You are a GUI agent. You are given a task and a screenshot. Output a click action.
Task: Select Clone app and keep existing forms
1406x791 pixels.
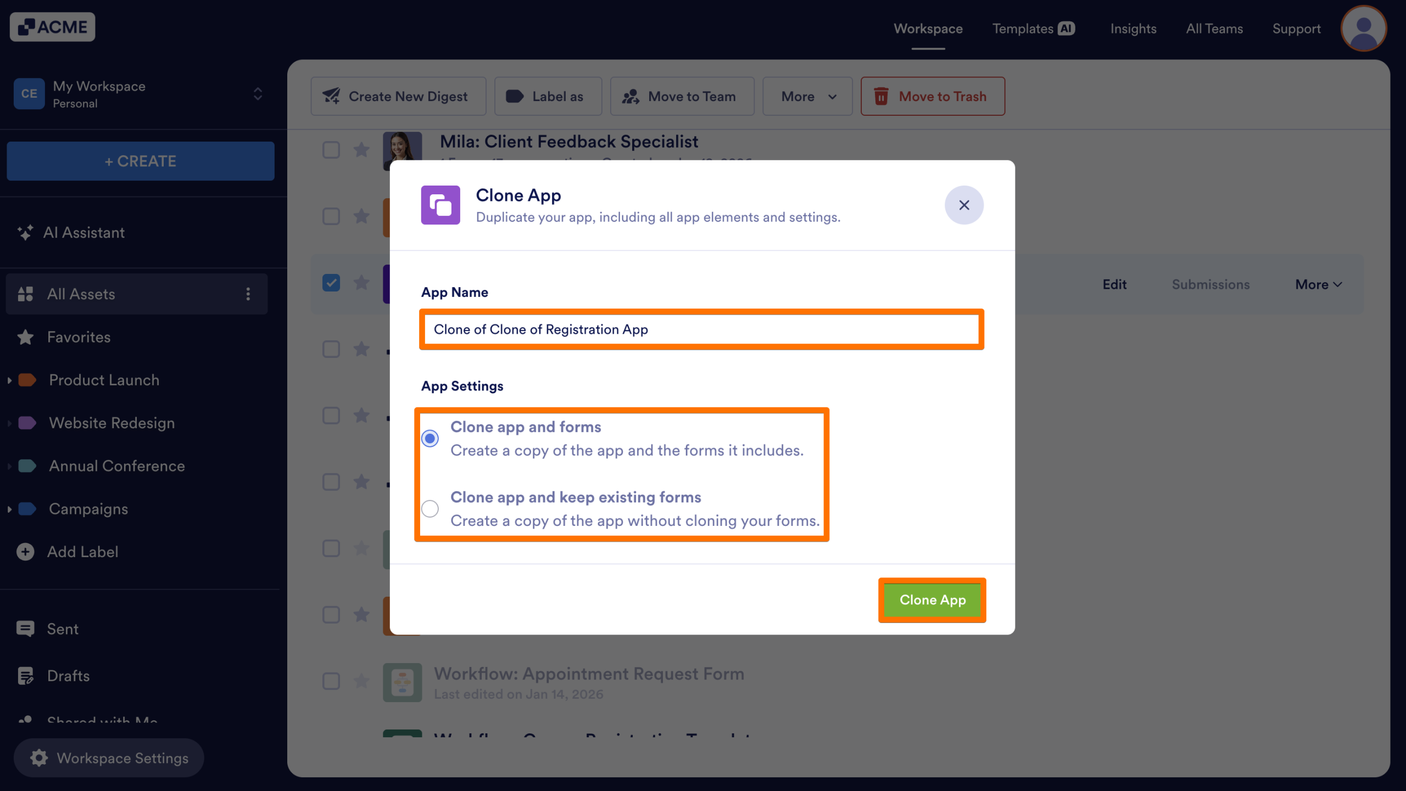430,508
